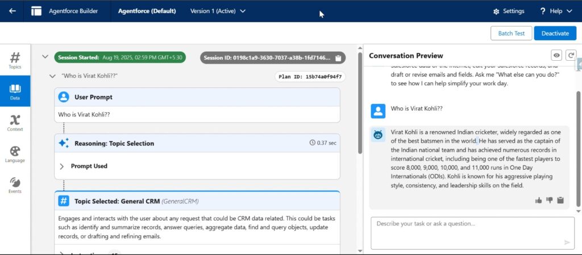Click the Reasoning sparkle icon
The image size is (582, 255).
point(64,144)
